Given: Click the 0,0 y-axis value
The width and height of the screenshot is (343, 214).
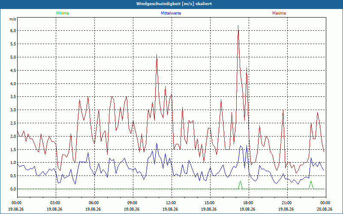Looking at the screenshot, I should (13, 189).
